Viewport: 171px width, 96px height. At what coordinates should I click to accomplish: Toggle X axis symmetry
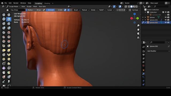pos(120,10)
